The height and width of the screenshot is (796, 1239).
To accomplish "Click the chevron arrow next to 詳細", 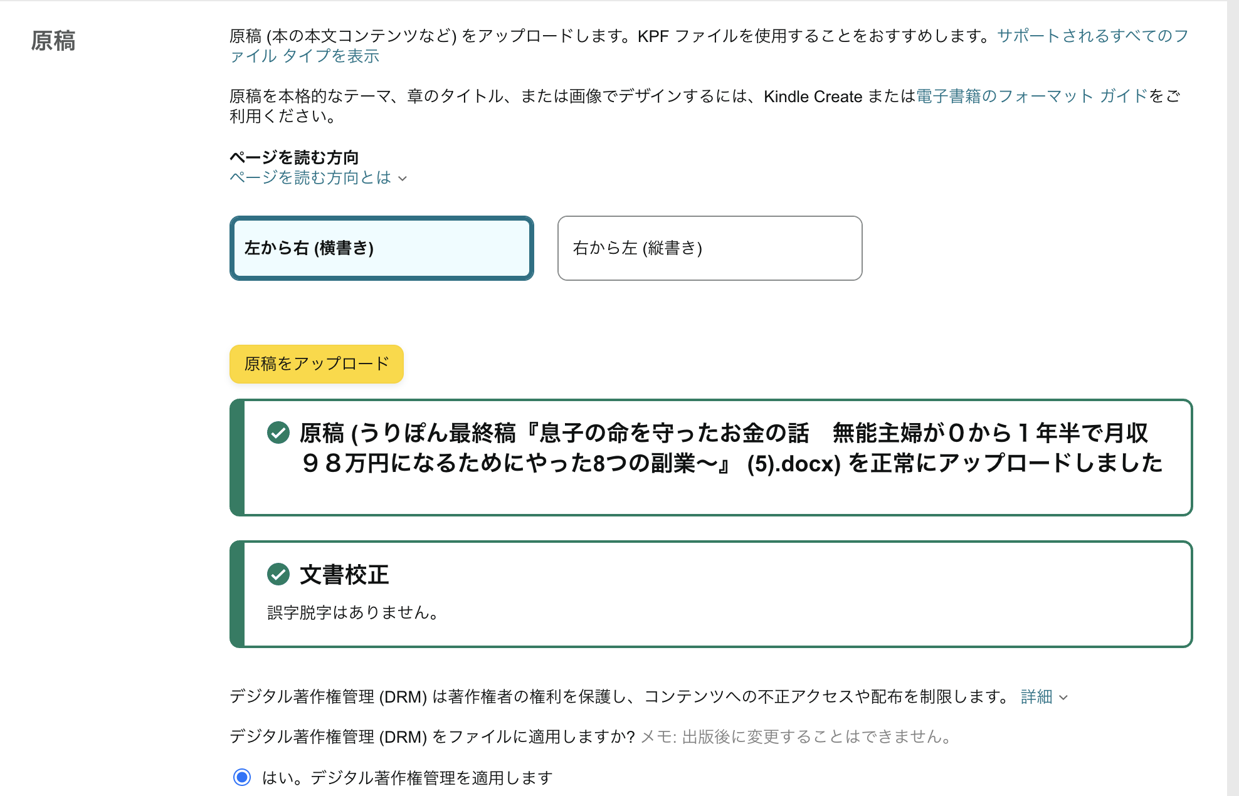I will click(x=1063, y=698).
